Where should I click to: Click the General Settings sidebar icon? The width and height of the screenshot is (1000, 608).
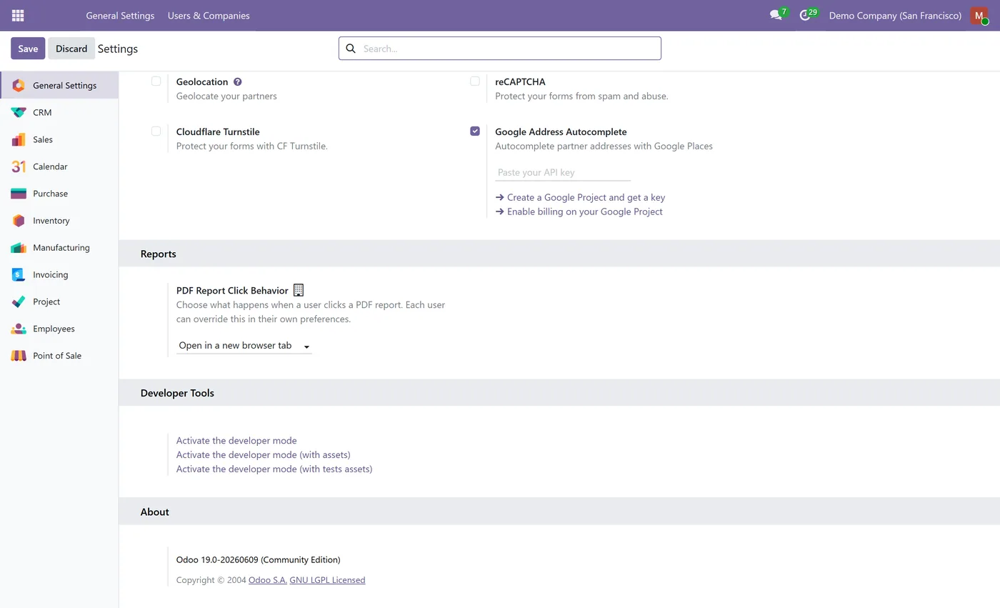click(19, 85)
